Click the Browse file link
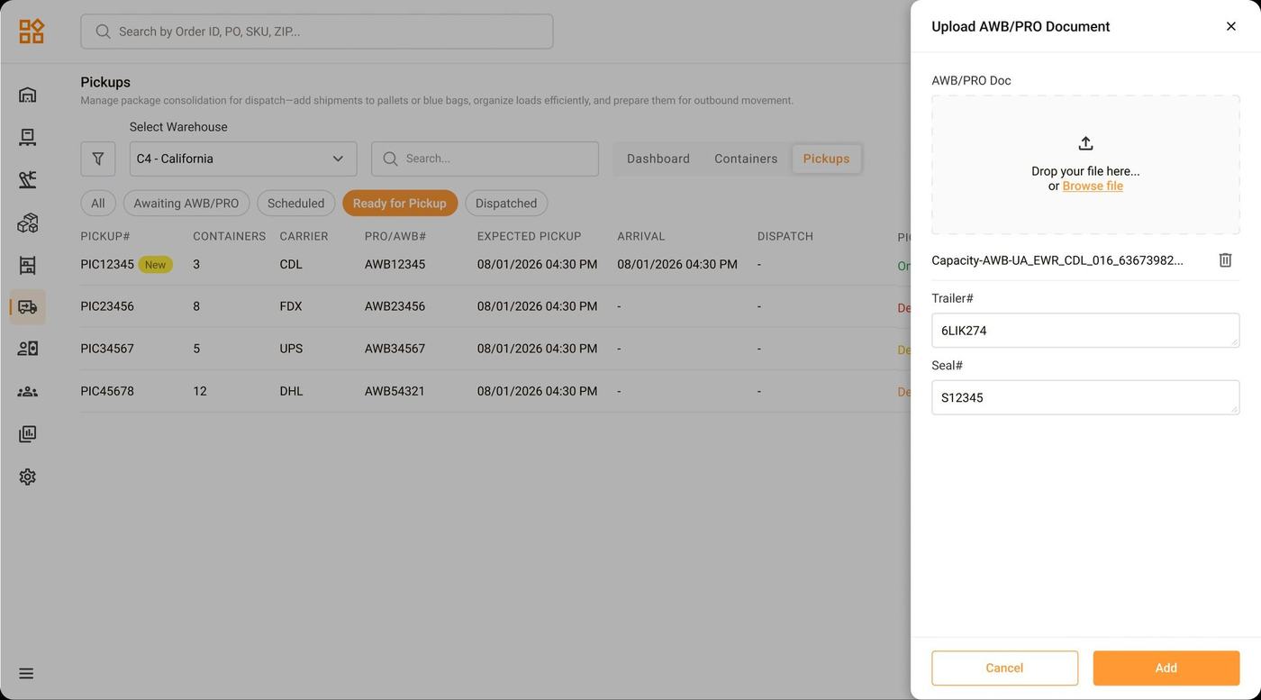This screenshot has height=700, width=1261. (x=1093, y=186)
